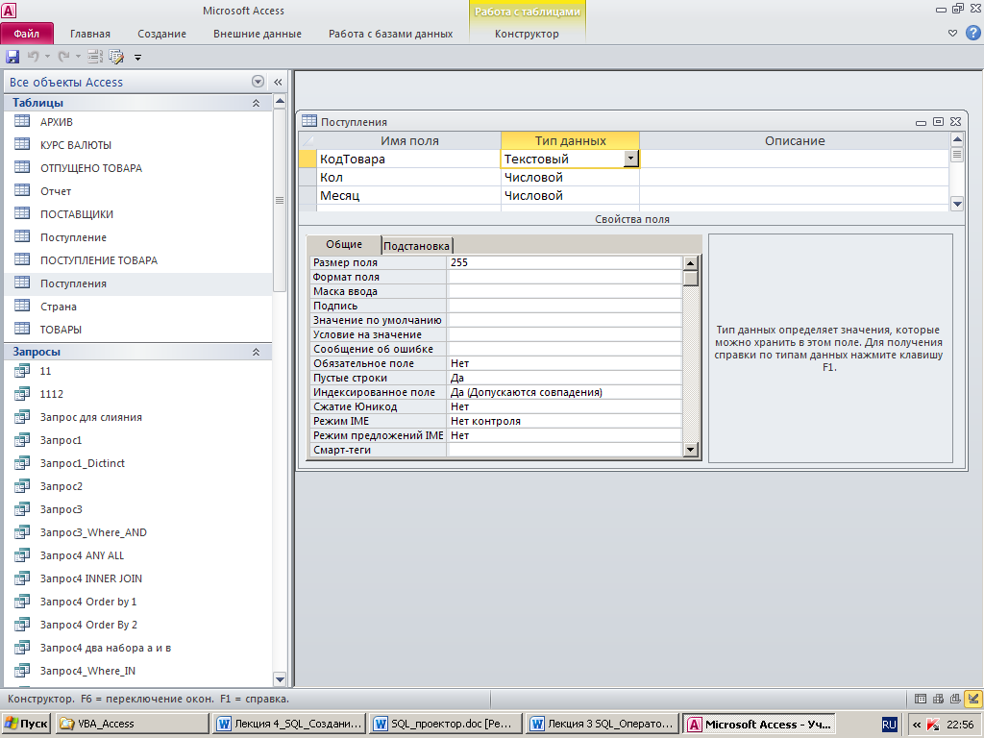The image size is (984, 738).
Task: Select the Запрос для слияния query icon
Action: click(x=22, y=417)
